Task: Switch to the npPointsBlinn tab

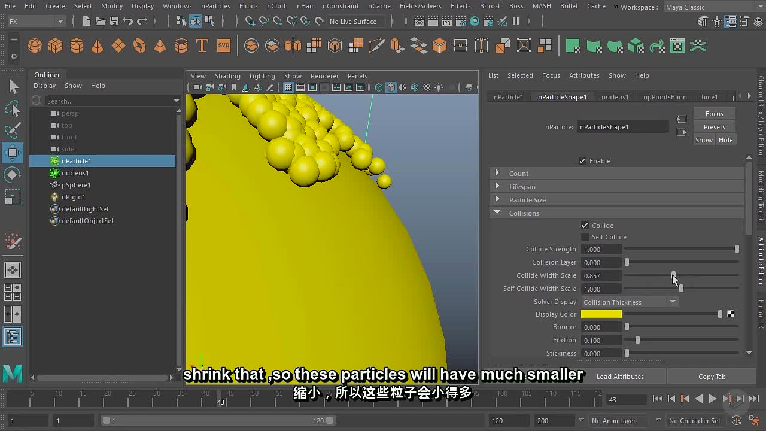Action: 665,96
